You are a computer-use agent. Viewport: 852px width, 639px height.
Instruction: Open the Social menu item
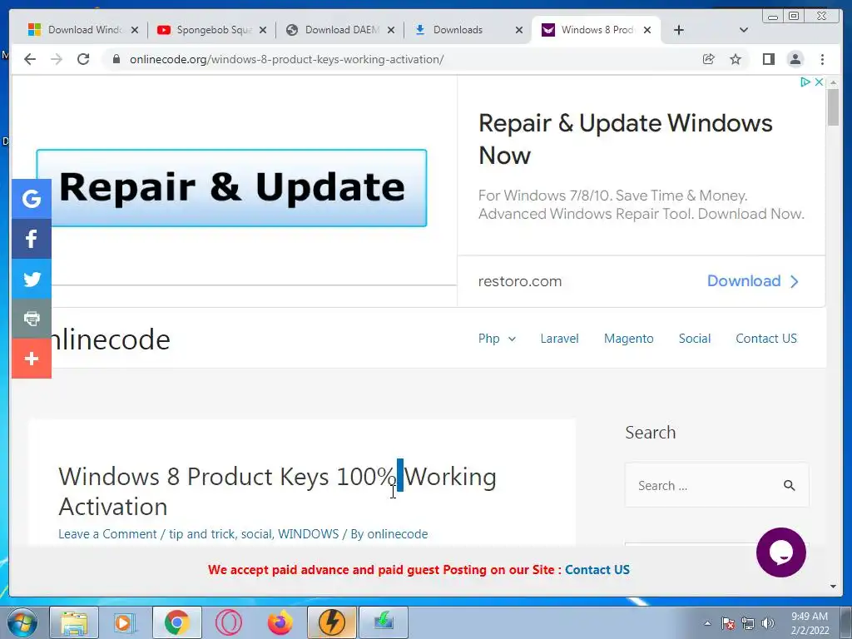tap(695, 339)
